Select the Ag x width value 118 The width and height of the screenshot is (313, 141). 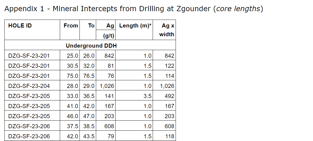tap(169, 136)
